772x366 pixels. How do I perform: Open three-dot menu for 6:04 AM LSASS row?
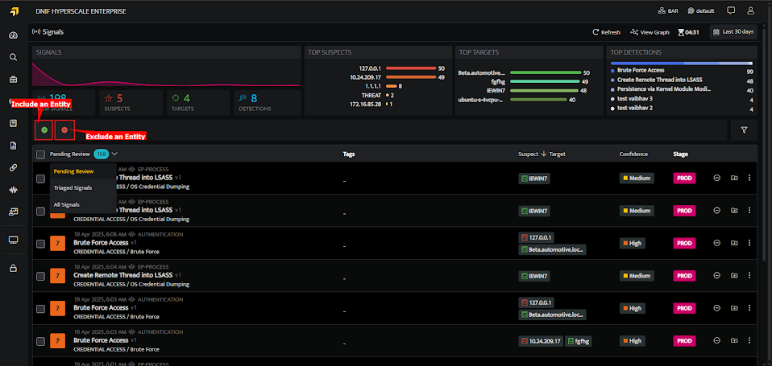point(749,276)
